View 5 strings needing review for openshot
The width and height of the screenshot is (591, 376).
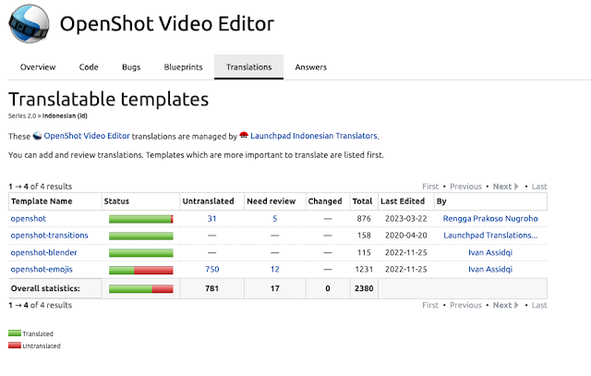275,219
